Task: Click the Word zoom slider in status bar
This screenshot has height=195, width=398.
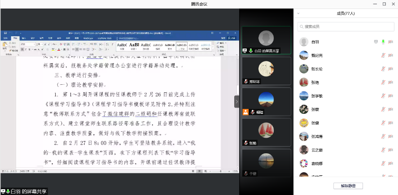Action: (x=220, y=171)
